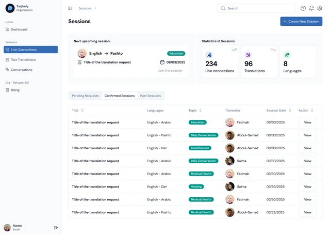This screenshot has height=235, width=330.
Task: Click the Education tag in upcoming session
Action: [x=176, y=53]
